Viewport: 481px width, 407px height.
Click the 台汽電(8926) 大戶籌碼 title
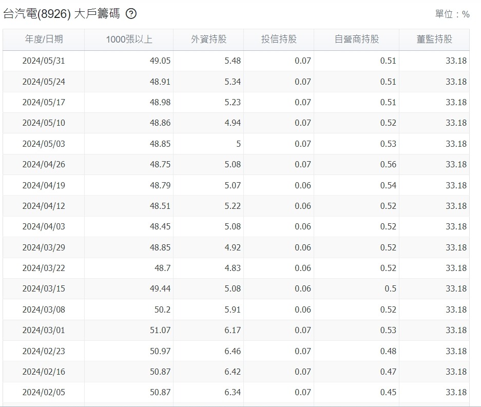tap(61, 14)
